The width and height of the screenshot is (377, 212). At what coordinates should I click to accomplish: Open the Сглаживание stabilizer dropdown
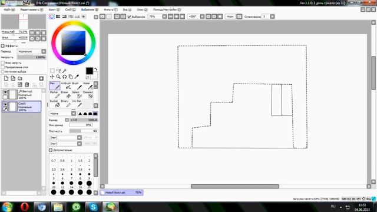tap(272, 16)
